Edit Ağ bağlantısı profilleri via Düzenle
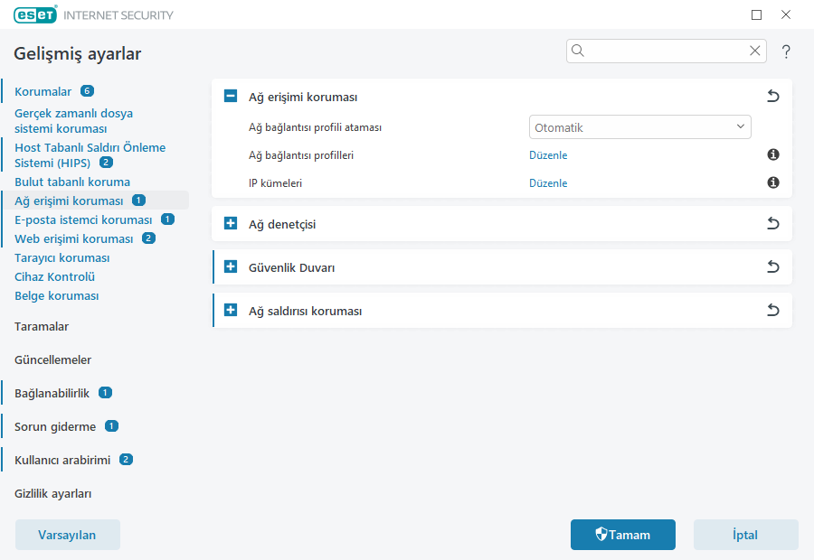This screenshot has width=814, height=560. coord(548,155)
